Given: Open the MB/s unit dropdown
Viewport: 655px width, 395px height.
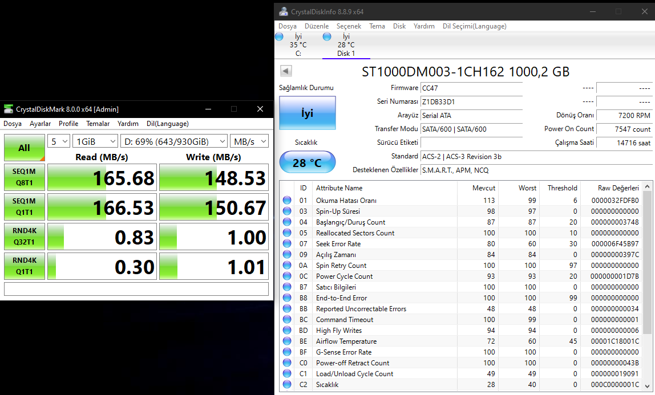Looking at the screenshot, I should click(x=249, y=141).
